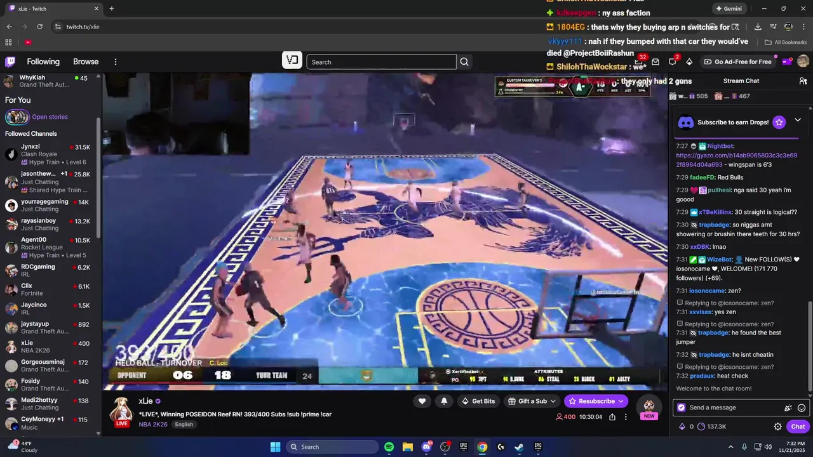Open stories link in For You
The image size is (813, 457).
(50, 117)
